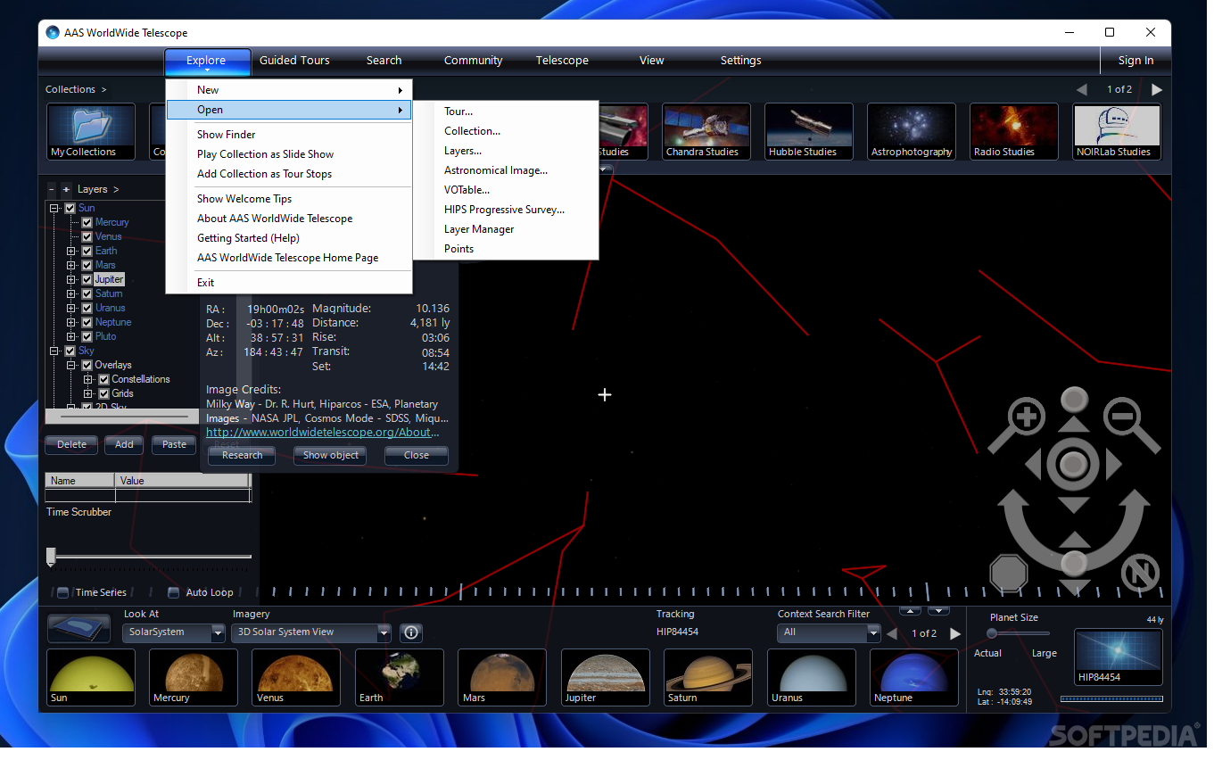Open the Guided Tours menu

coord(294,61)
